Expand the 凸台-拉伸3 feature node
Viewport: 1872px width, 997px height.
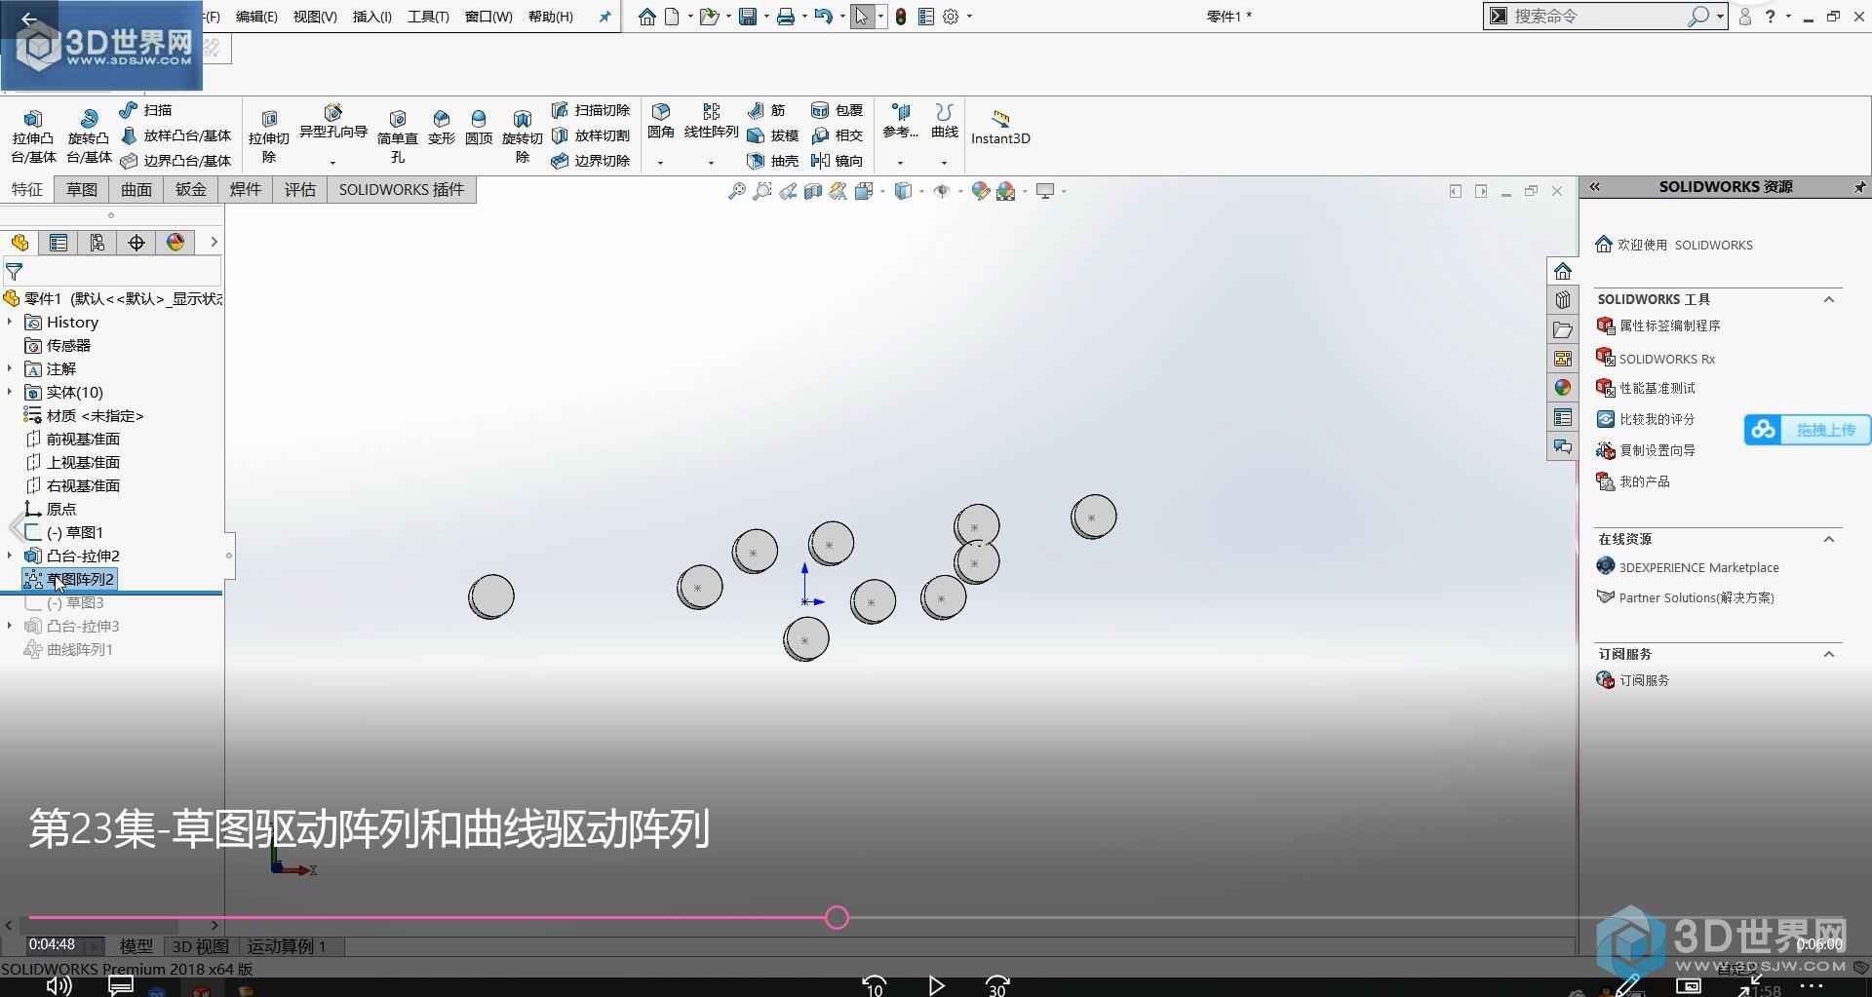10,626
